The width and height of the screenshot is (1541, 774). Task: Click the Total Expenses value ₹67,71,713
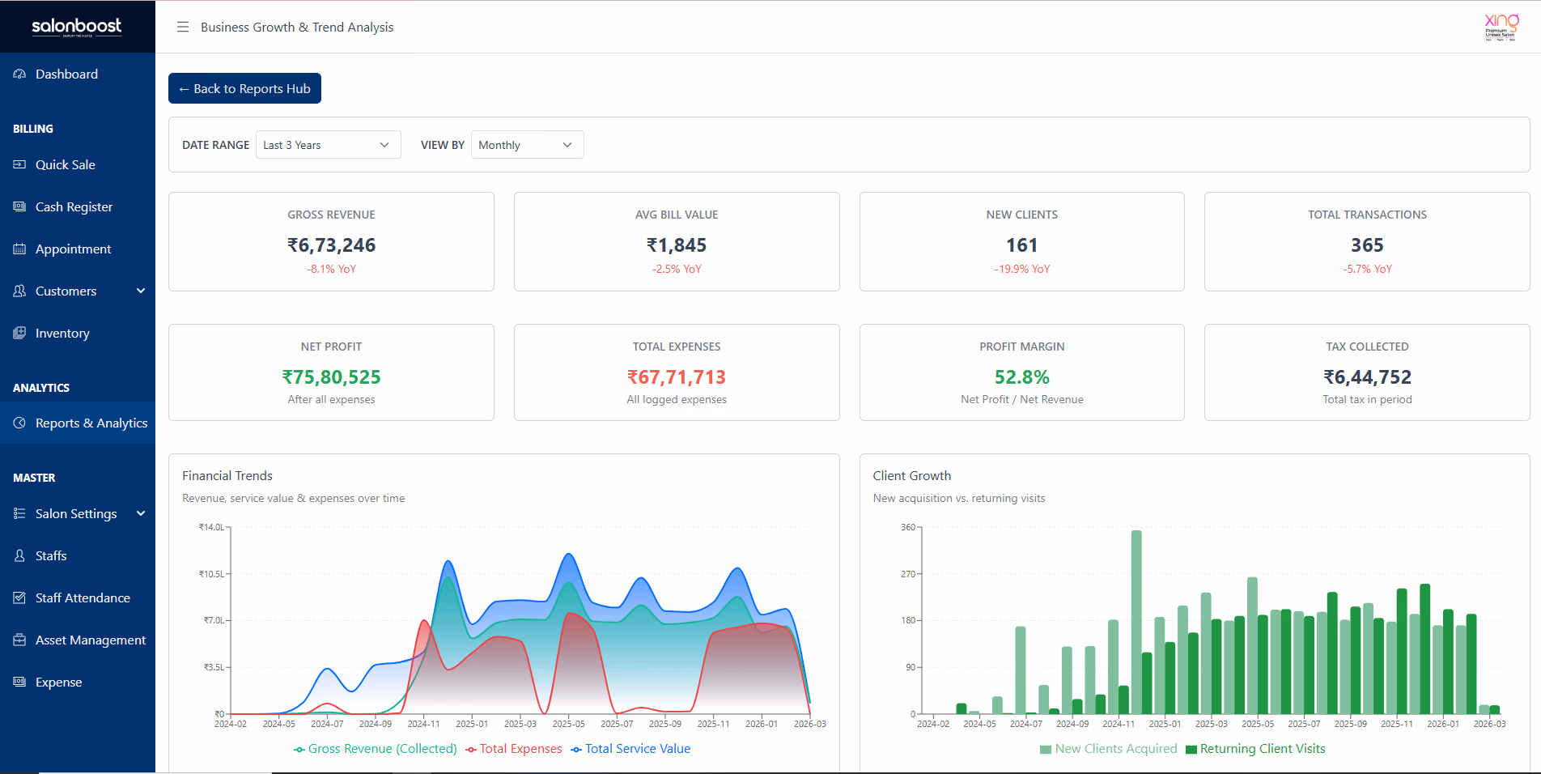coord(677,377)
